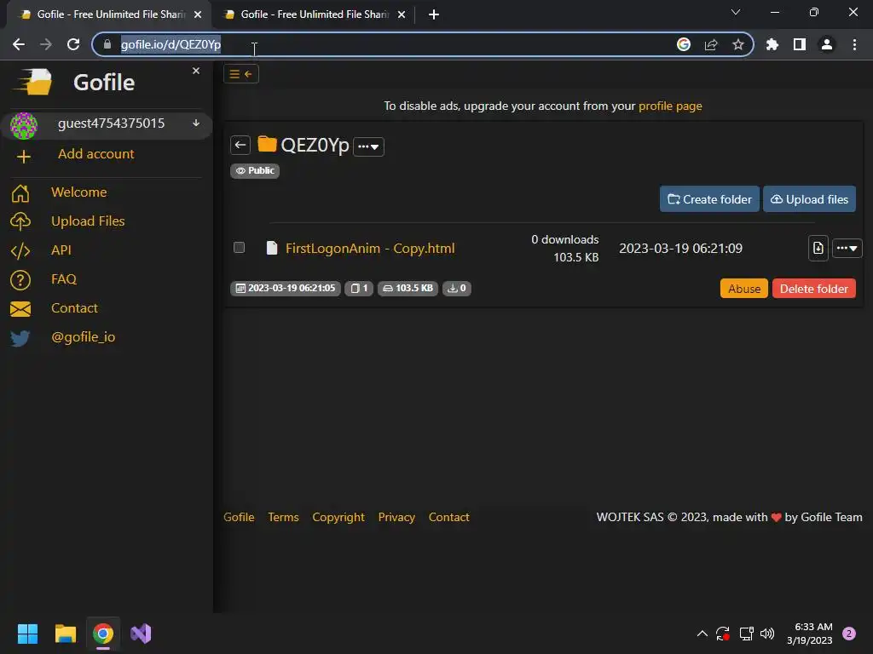Click the folder downloads count badge
Image resolution: width=873 pixels, height=654 pixels.
[457, 288]
